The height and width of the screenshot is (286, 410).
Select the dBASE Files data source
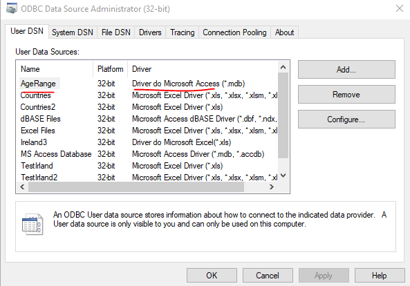pyautogui.click(x=41, y=119)
